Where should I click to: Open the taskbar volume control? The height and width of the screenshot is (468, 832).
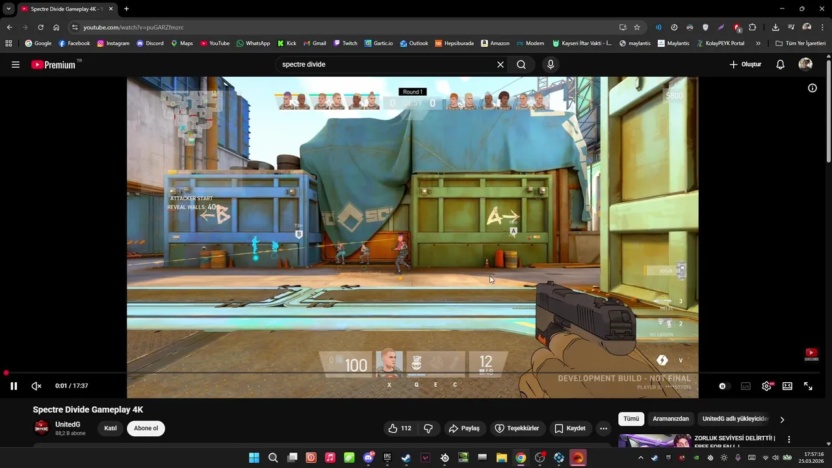coord(775,458)
